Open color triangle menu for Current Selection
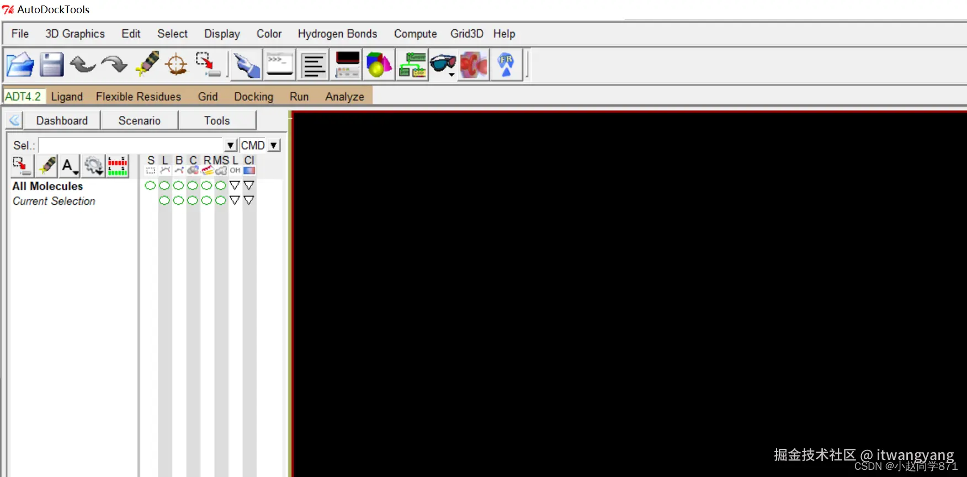The height and width of the screenshot is (477, 967). pyautogui.click(x=249, y=200)
